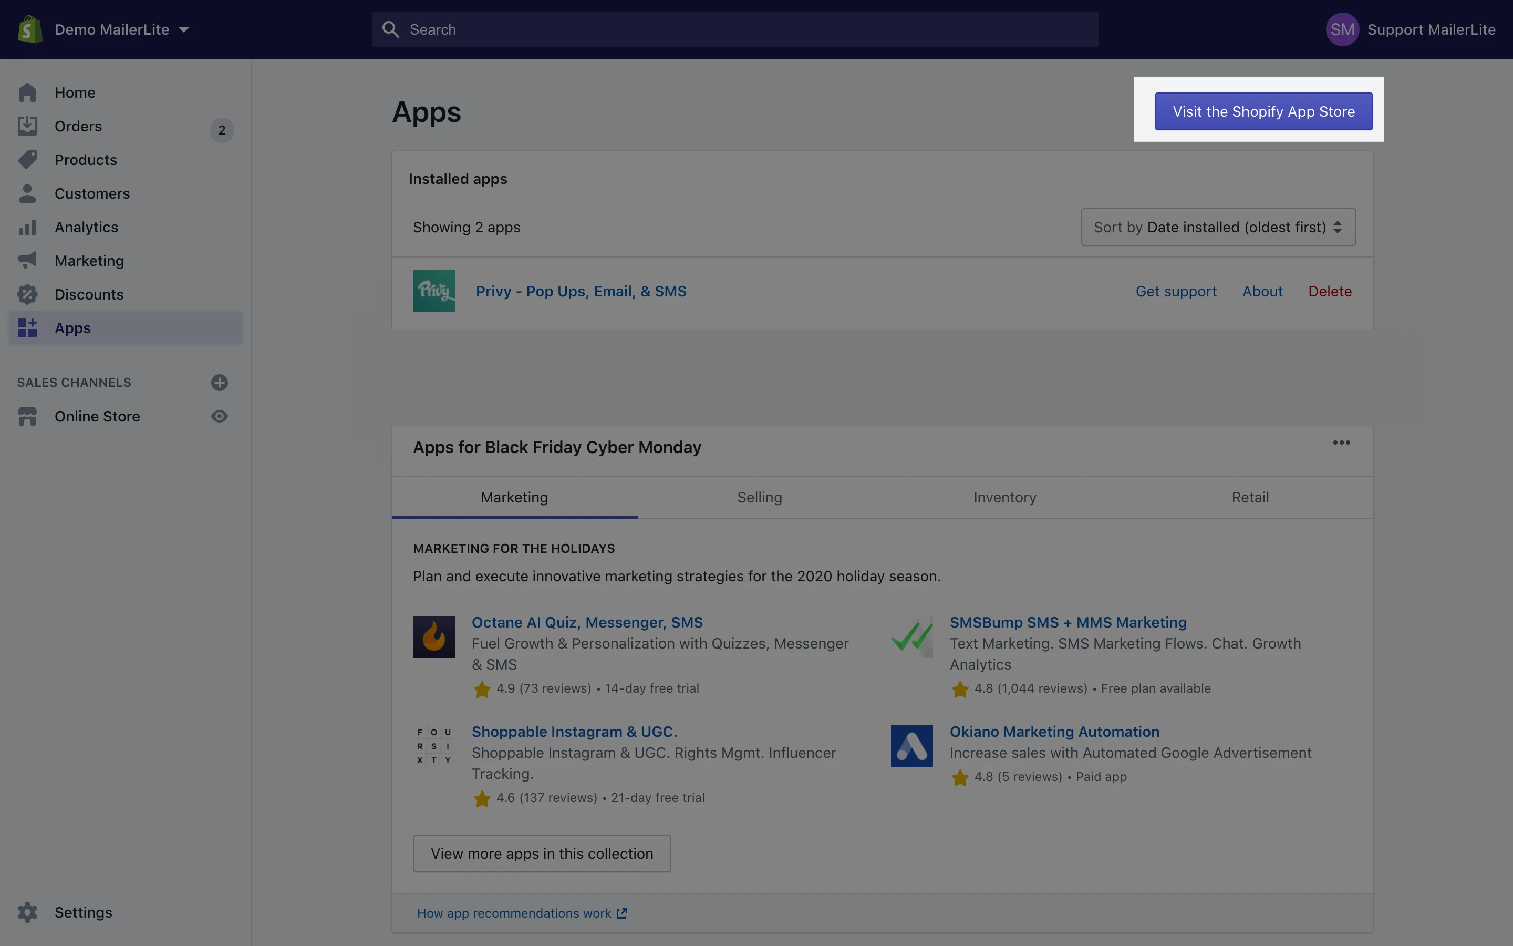The width and height of the screenshot is (1513, 946).
Task: Open SM Support MailerLite account avatar
Action: pos(1342,29)
